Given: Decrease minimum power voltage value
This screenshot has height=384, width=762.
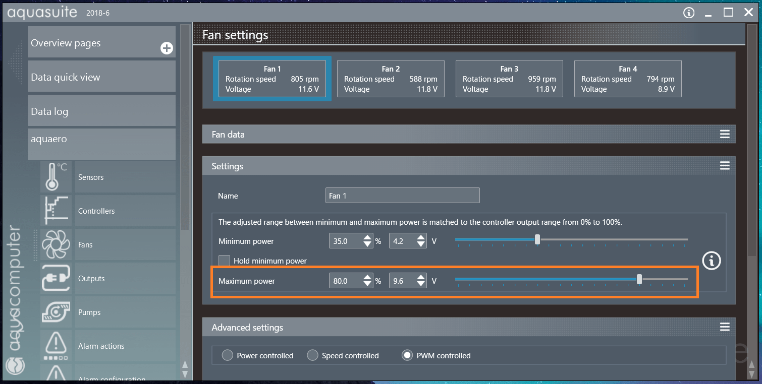Looking at the screenshot, I should click(x=421, y=244).
